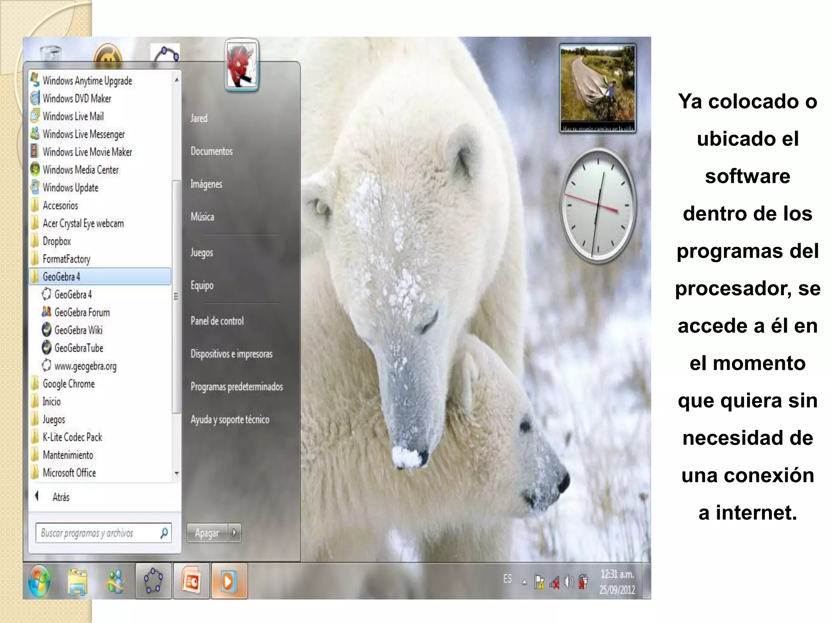The height and width of the screenshot is (623, 831).
Task: Click the user account picture
Action: [242, 65]
